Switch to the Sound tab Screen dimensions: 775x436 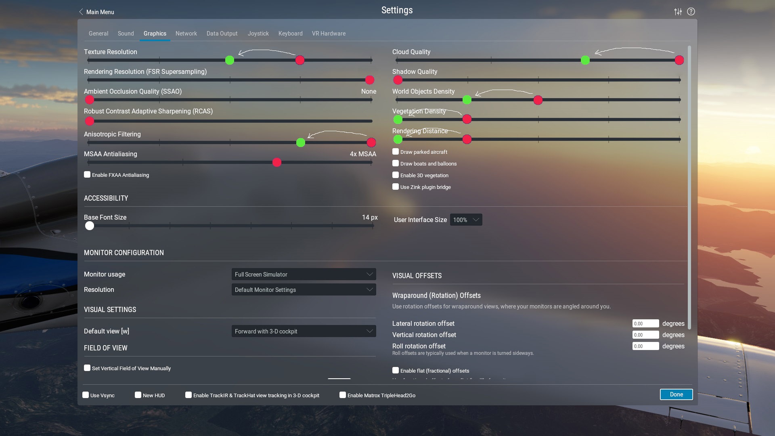pyautogui.click(x=126, y=34)
